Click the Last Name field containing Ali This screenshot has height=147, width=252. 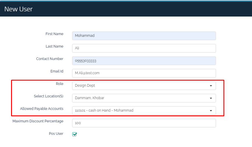144,48
